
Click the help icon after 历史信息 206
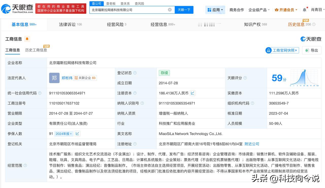coord(314,25)
